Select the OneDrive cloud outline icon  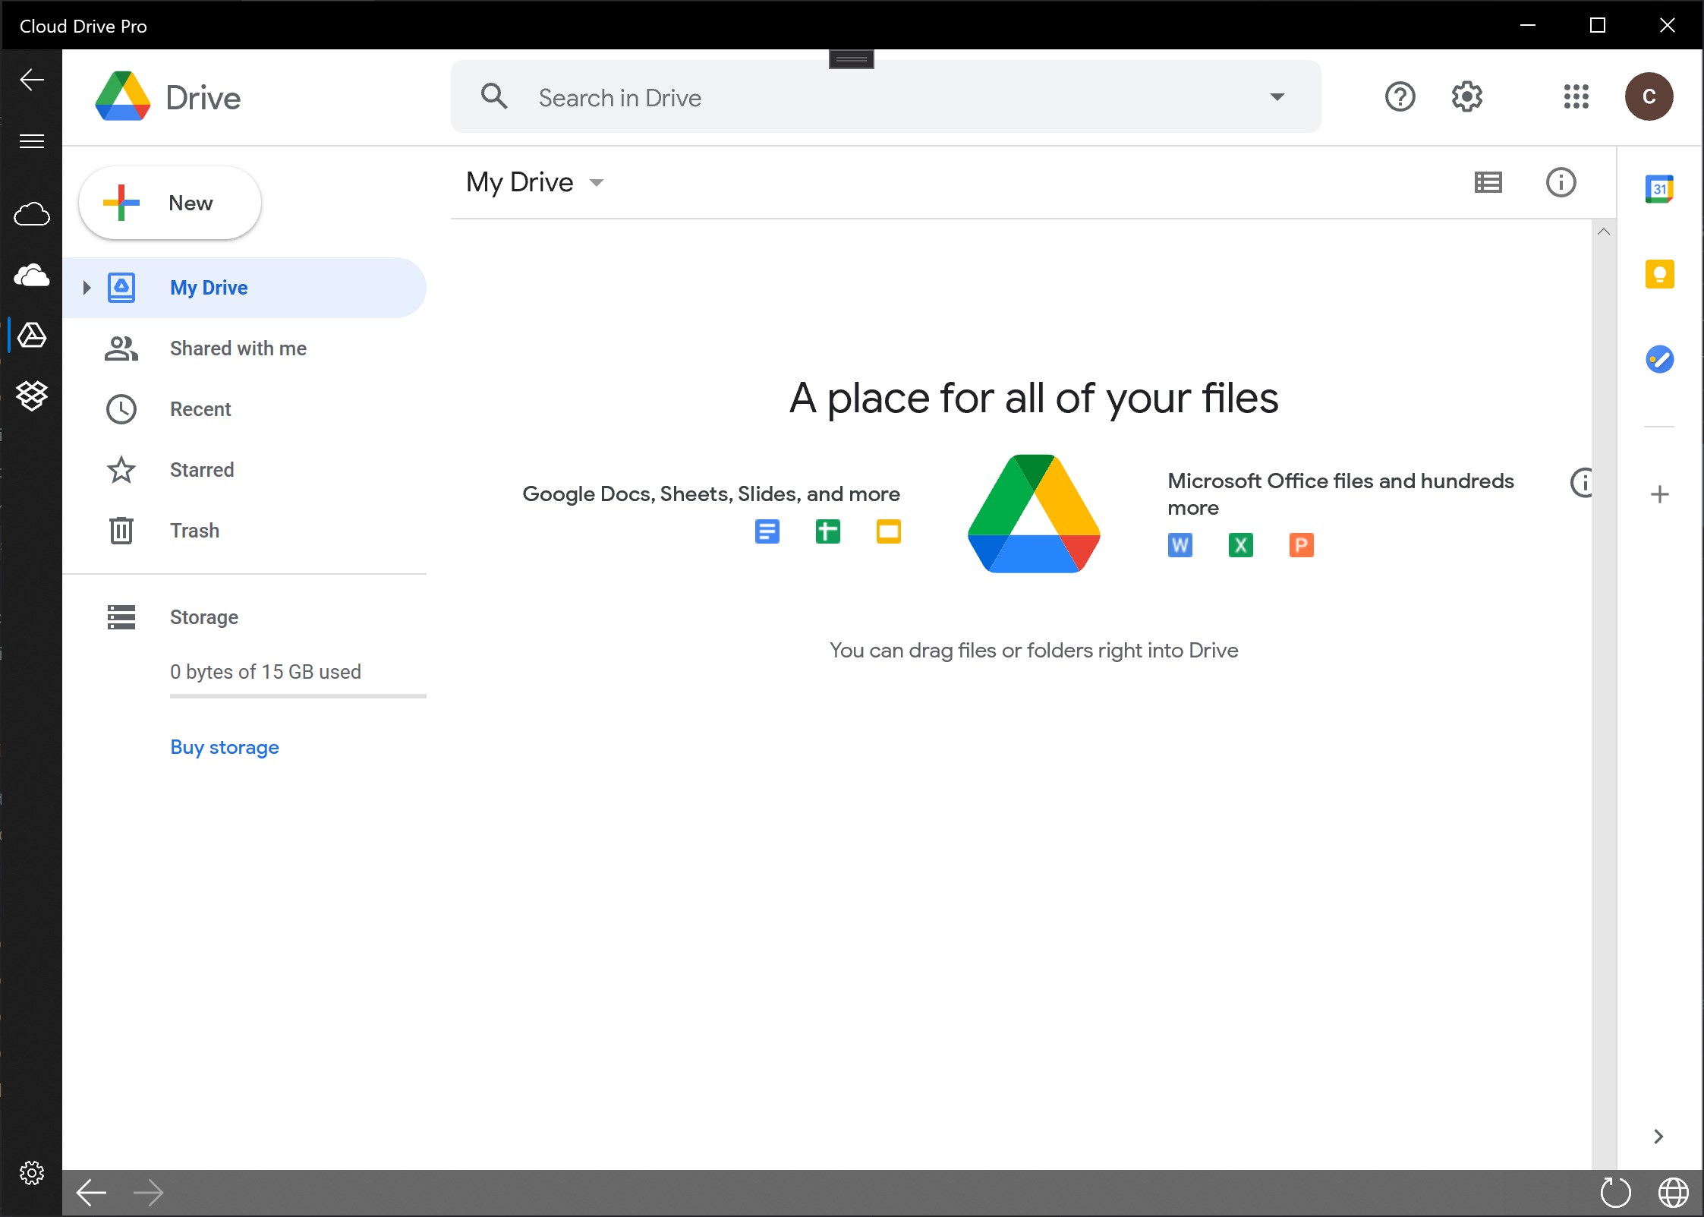(32, 215)
